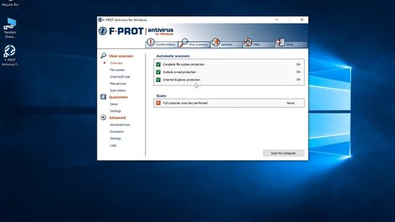Open Logs in the sidebar
Image resolution: width=395 pixels, height=222 pixels.
point(113,146)
